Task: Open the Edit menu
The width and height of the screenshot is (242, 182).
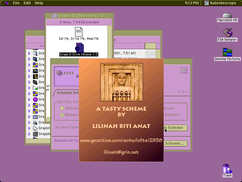Action: click(27, 3)
